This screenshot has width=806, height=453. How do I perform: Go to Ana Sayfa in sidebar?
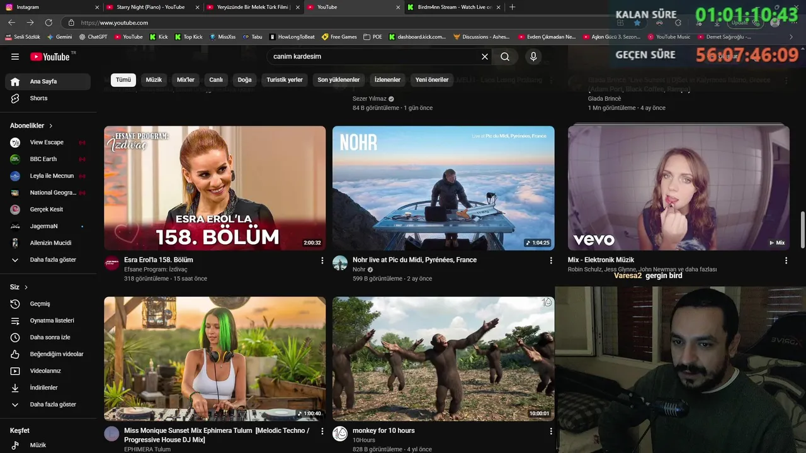click(x=48, y=81)
